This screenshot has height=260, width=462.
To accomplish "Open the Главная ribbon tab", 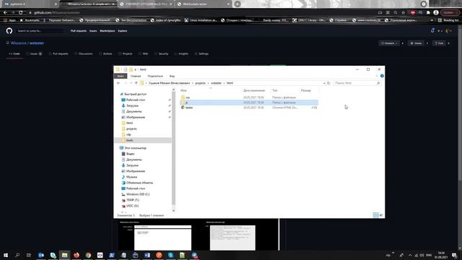I will coord(136,76).
